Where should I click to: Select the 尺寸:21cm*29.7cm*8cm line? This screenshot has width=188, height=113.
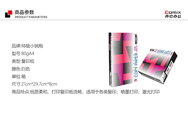(34, 84)
